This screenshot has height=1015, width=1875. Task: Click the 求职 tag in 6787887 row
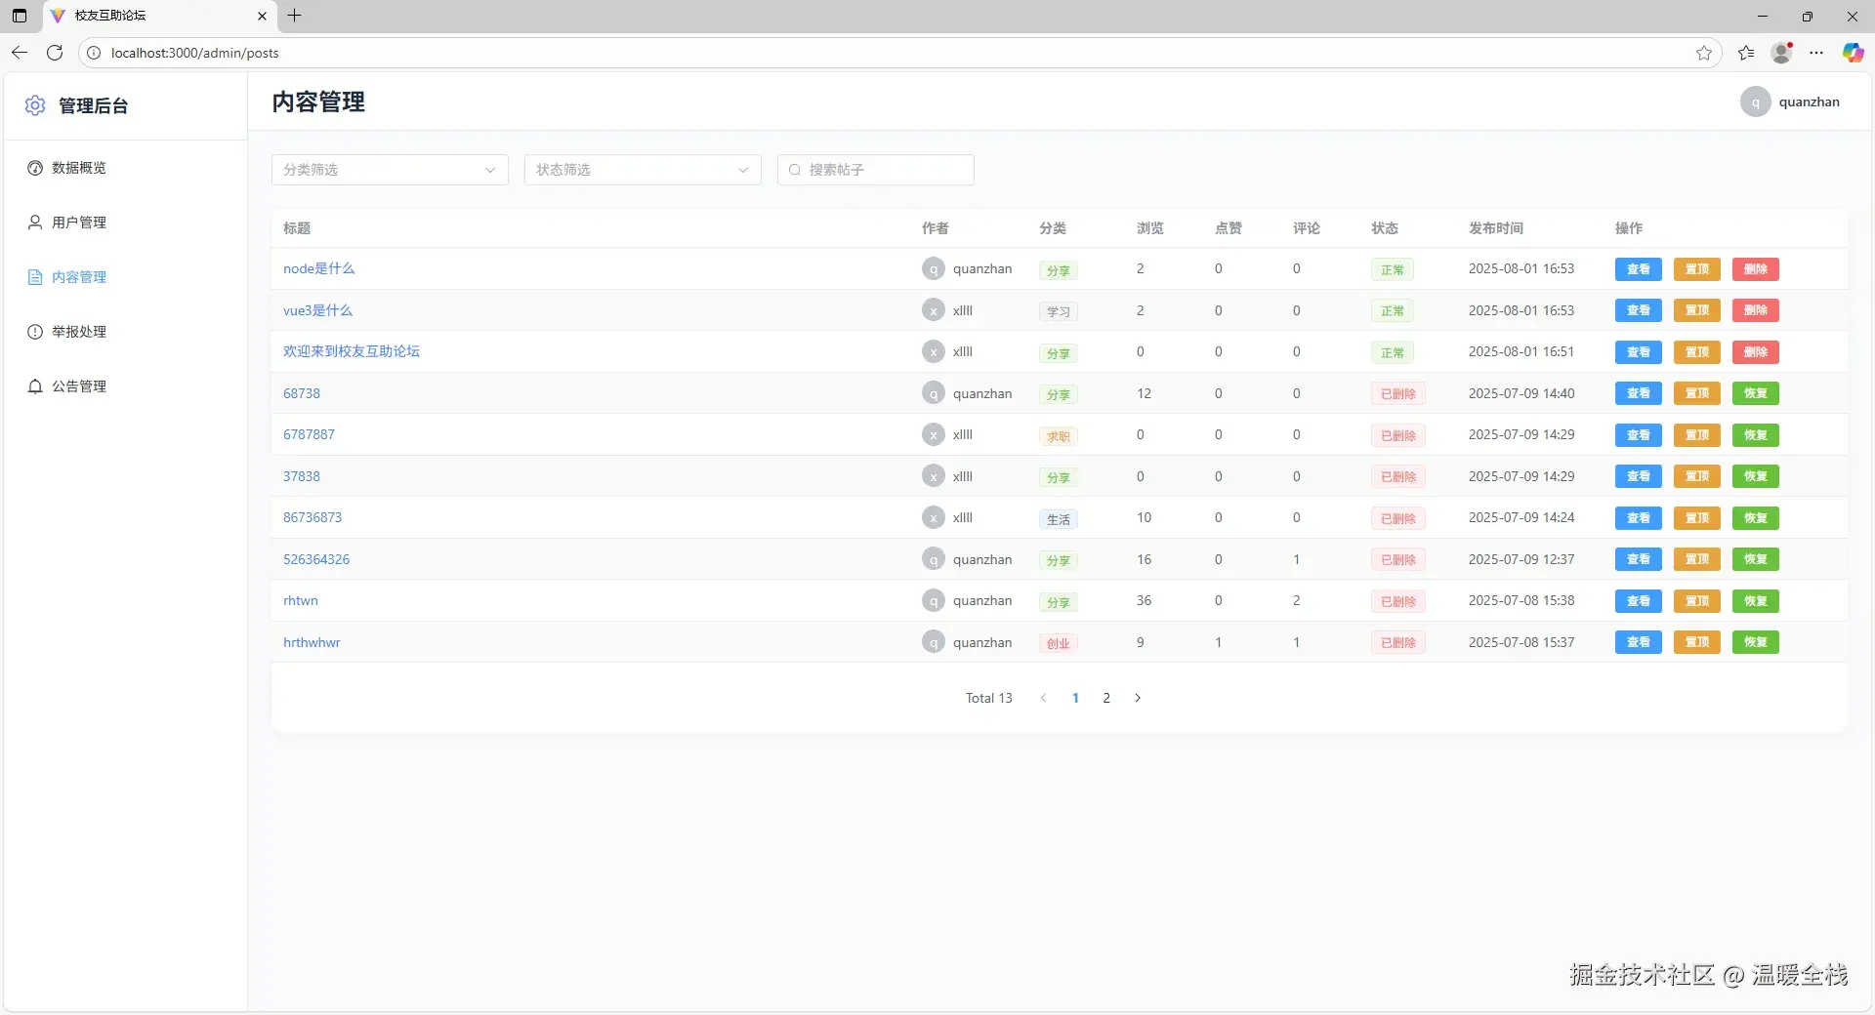[1059, 436]
